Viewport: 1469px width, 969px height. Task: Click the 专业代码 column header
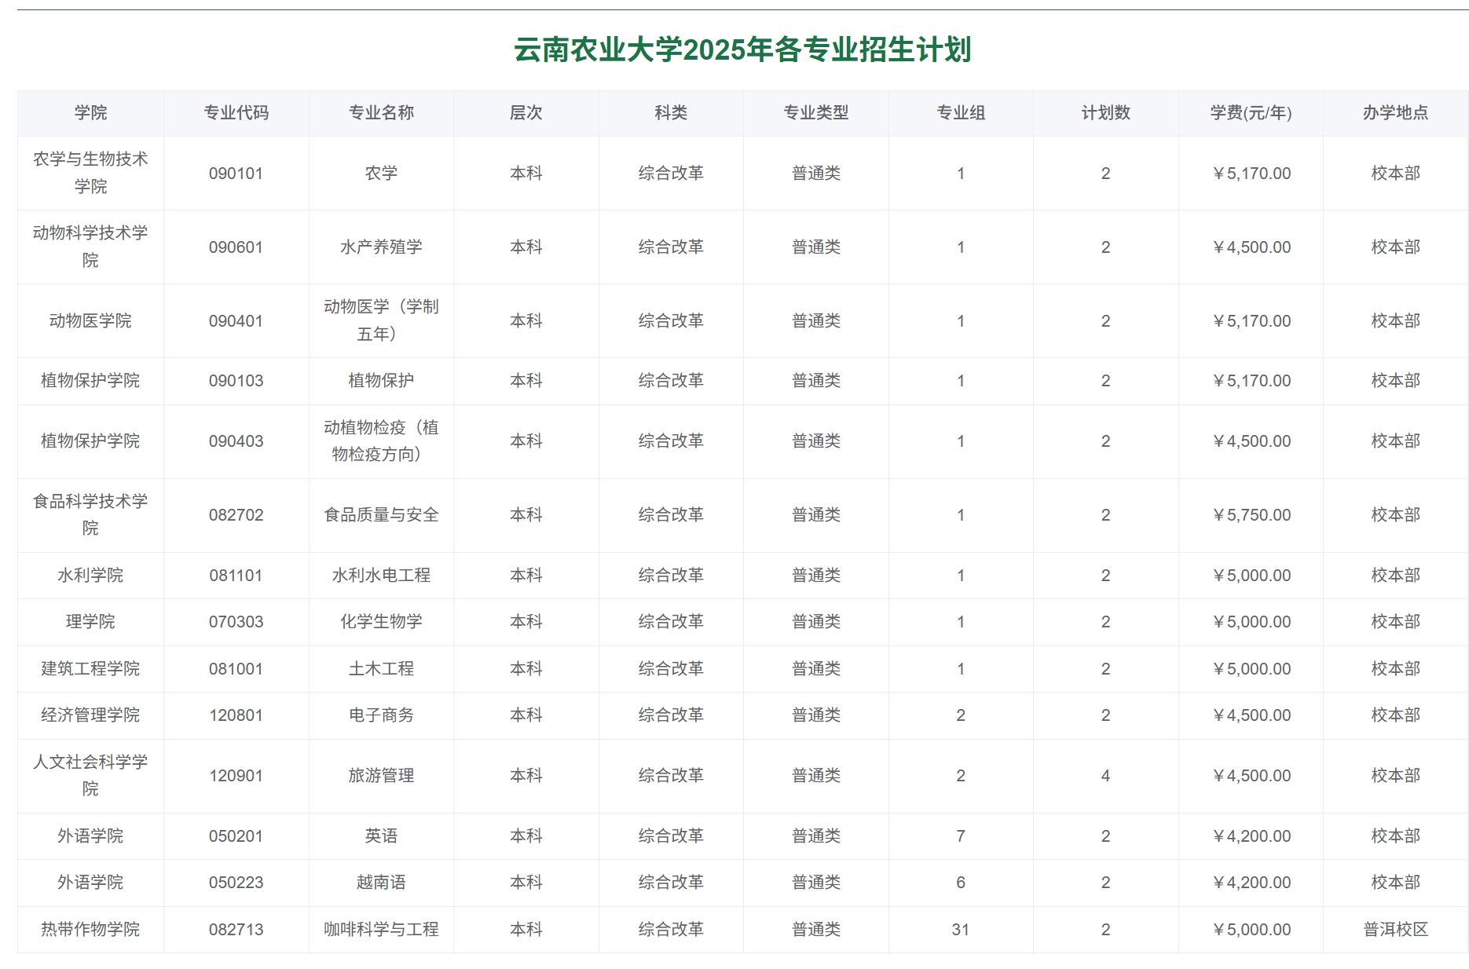pos(236,112)
